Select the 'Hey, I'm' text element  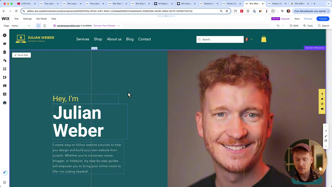point(66,99)
